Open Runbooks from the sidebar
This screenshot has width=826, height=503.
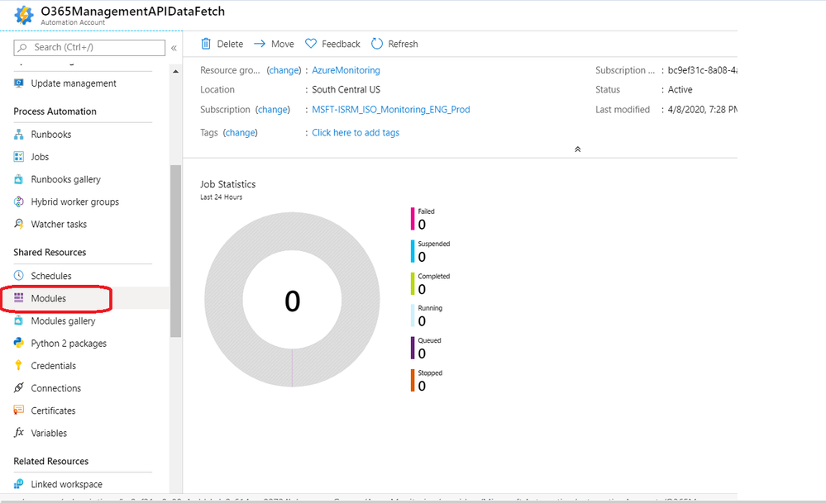click(x=50, y=134)
